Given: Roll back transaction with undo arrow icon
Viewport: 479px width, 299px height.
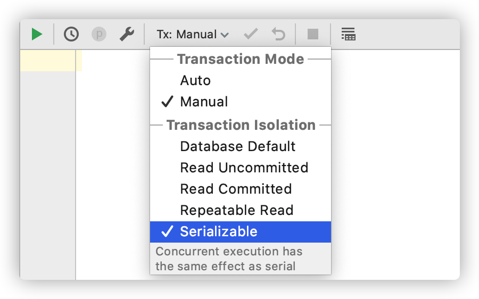Looking at the screenshot, I should click(x=278, y=34).
